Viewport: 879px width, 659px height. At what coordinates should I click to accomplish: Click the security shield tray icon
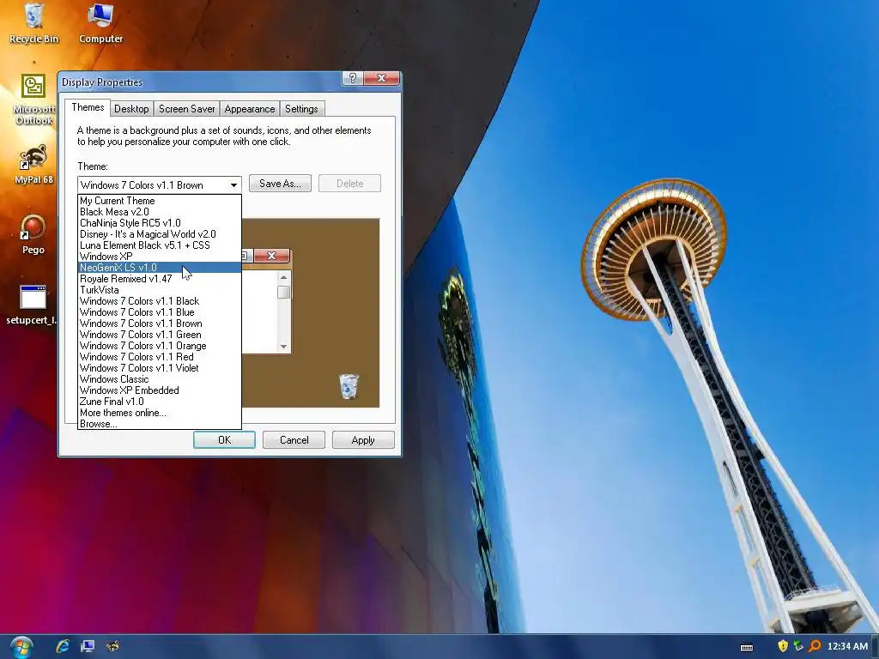783,646
